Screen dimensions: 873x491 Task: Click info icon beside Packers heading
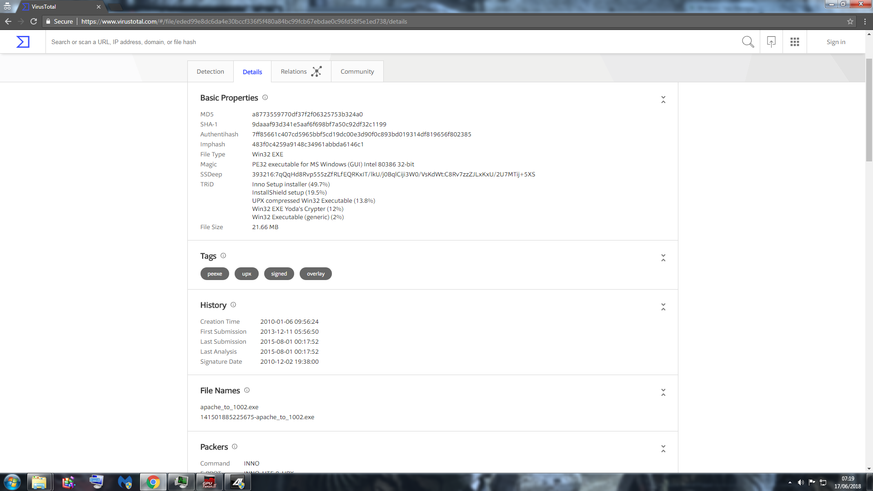click(x=235, y=446)
